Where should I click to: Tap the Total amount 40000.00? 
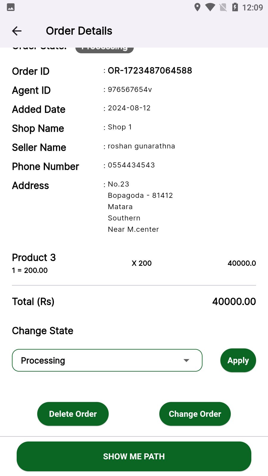(234, 301)
